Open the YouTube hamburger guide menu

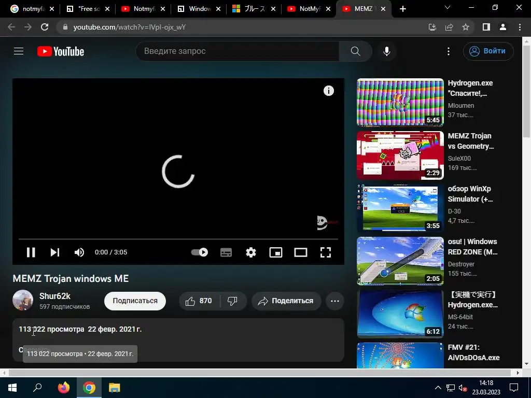pyautogui.click(x=19, y=51)
